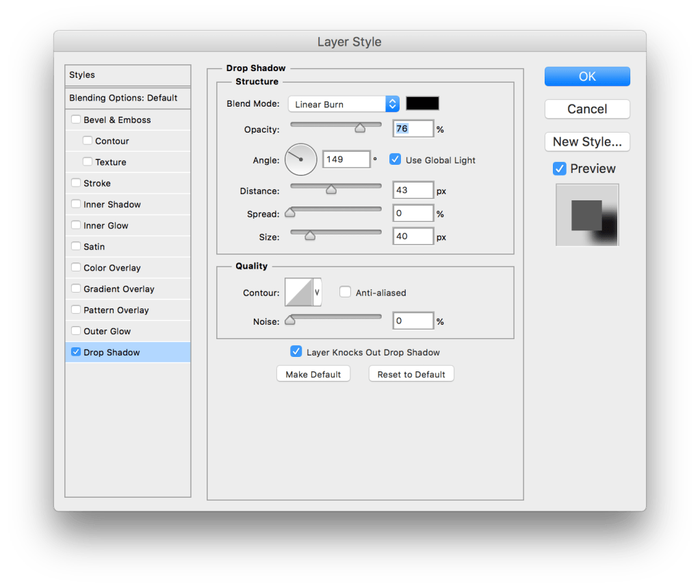Enable the Bevel & Emboss effect
The height and width of the screenshot is (588, 700).
75,119
